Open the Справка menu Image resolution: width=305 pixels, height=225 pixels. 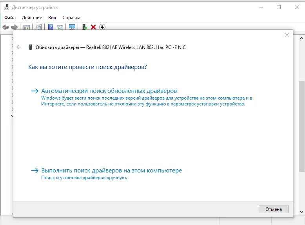(71, 18)
